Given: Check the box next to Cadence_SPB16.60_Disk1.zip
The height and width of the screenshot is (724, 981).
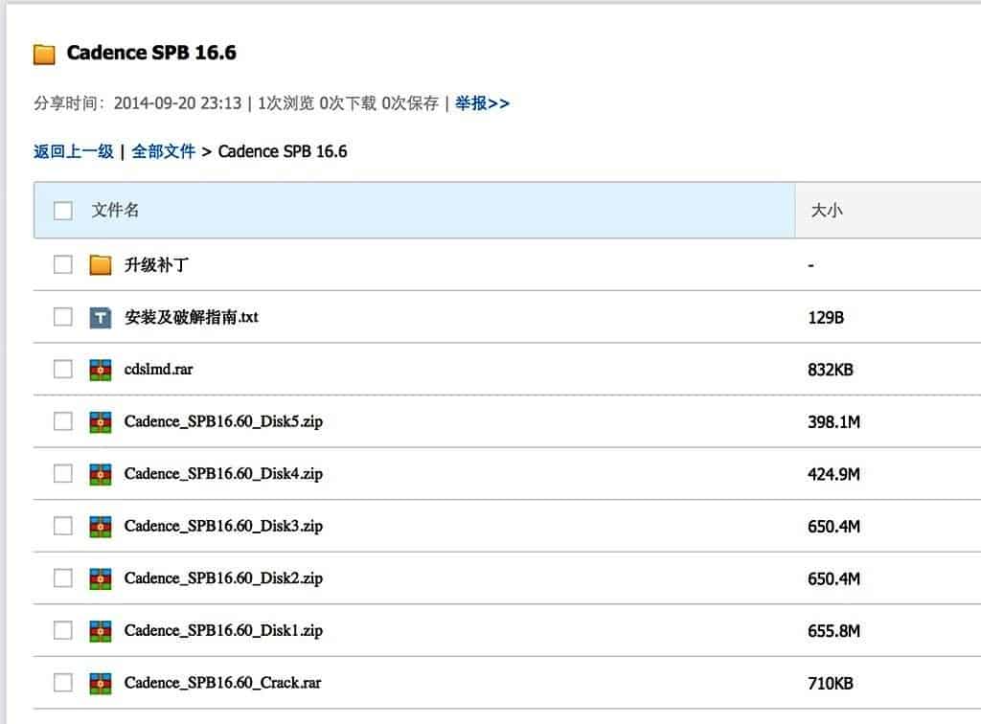Looking at the screenshot, I should click(62, 631).
